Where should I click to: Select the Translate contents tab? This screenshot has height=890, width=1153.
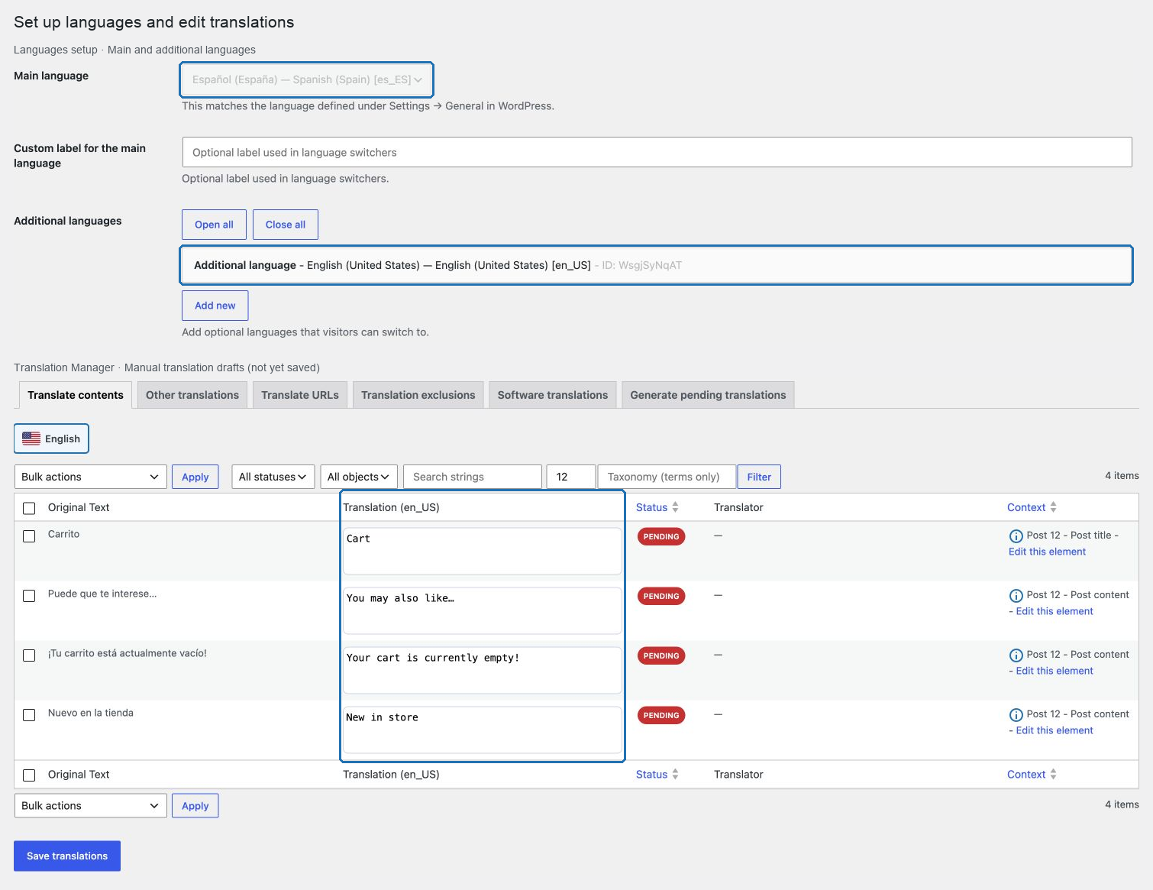(76, 395)
